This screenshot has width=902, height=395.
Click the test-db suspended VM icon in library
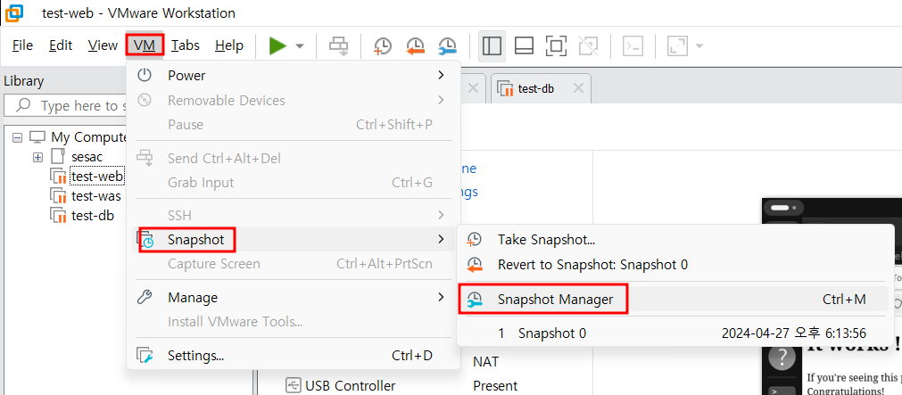point(59,216)
